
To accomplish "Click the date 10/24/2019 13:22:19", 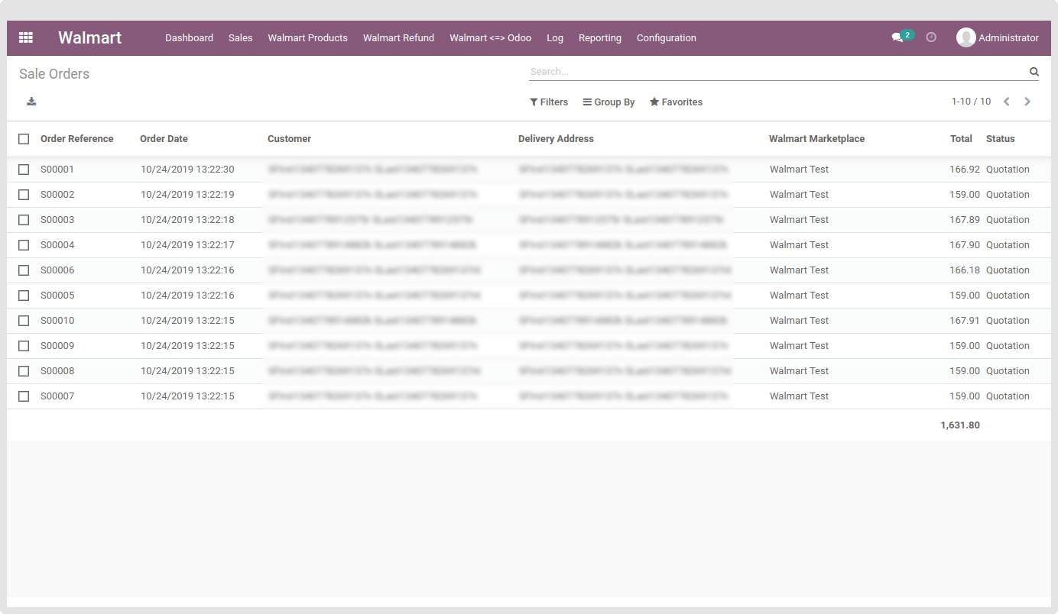I will [187, 195].
